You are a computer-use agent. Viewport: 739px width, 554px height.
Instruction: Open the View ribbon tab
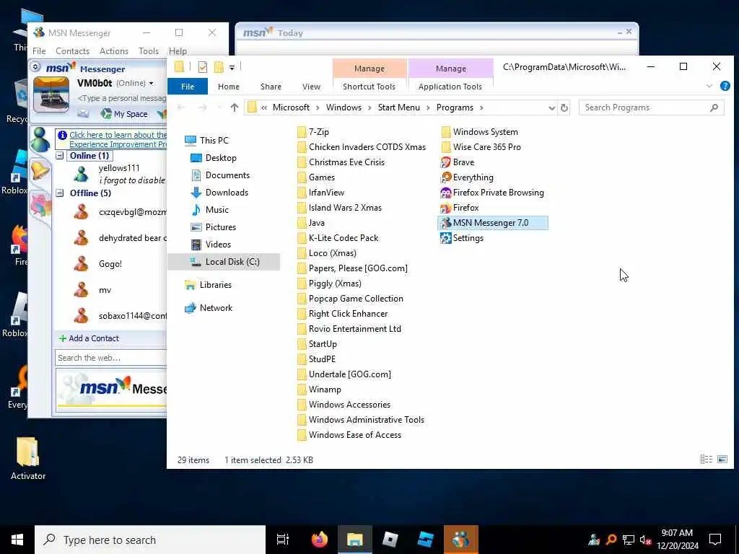[311, 87]
